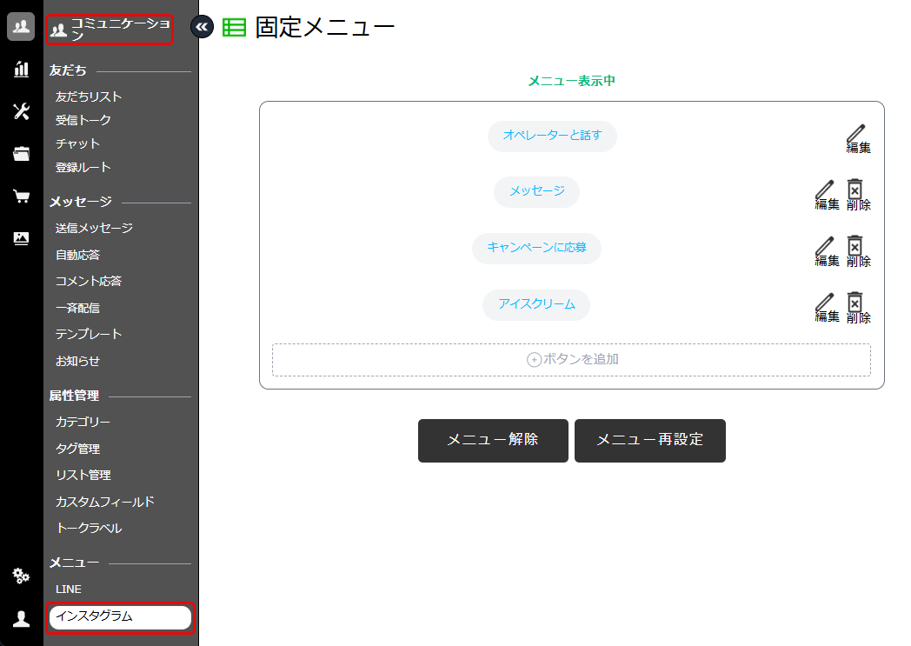
Task: Collapse the sidebar with double chevron button
Action: pos(202,27)
